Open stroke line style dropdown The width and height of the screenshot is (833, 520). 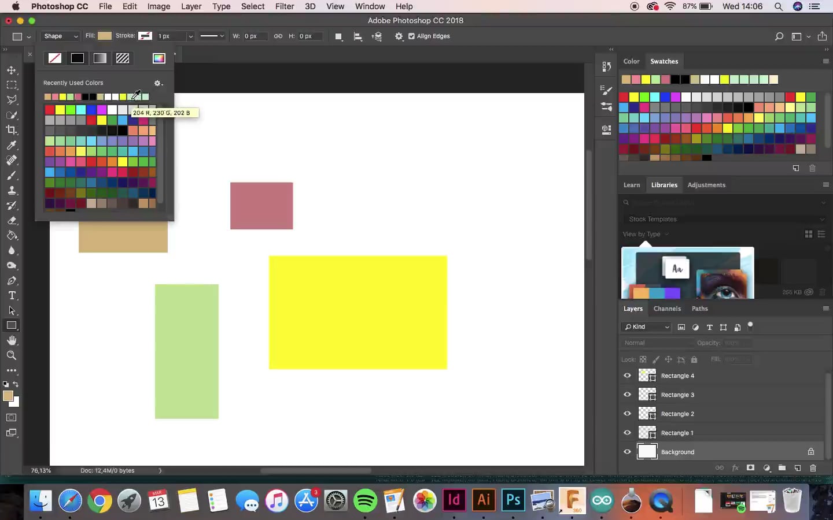212,36
